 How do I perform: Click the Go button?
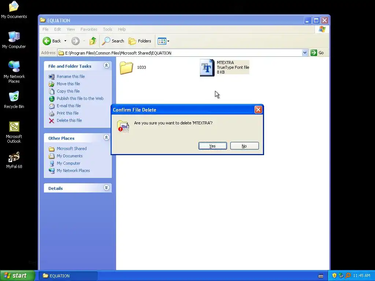pos(317,53)
